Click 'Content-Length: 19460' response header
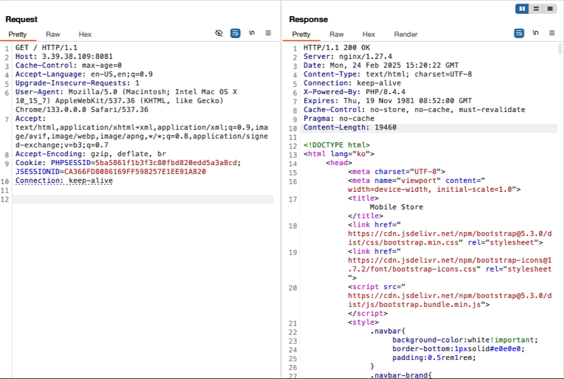This screenshot has height=379, width=564. click(x=350, y=128)
